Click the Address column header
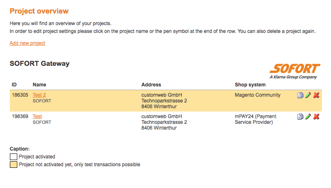Image resolution: width=331 pixels, height=188 pixels. [151, 85]
